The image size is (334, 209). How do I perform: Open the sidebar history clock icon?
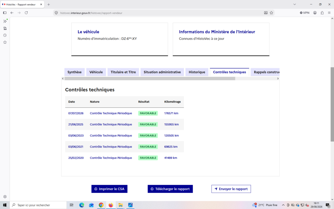point(5,35)
